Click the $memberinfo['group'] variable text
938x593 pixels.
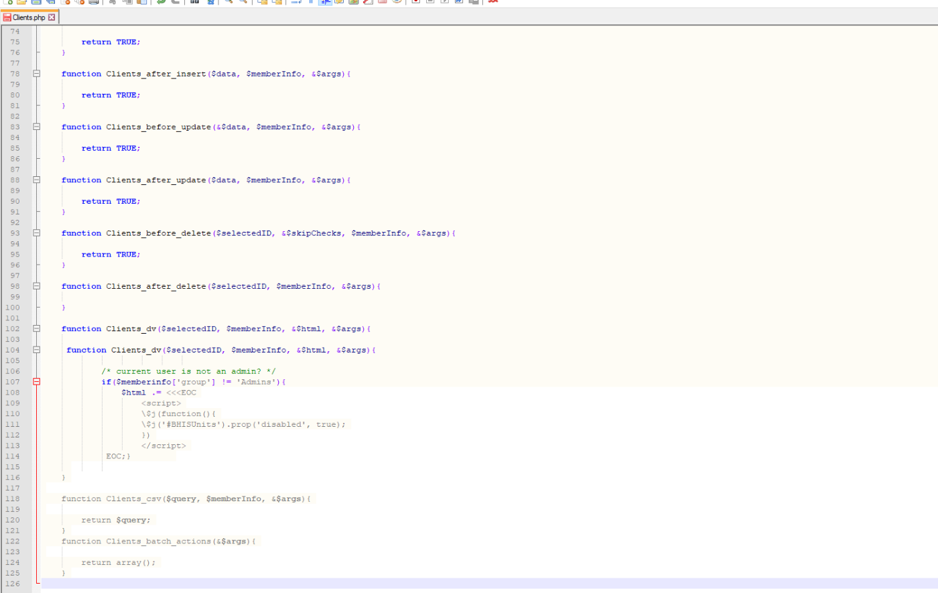pyautogui.click(x=165, y=382)
